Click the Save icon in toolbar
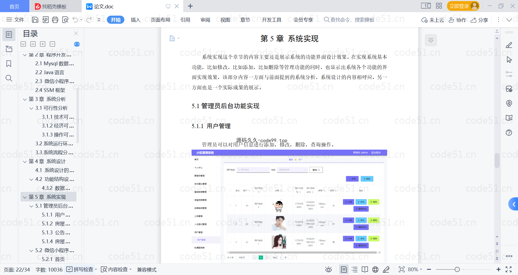Screen dimensions: 518x275 [35, 20]
